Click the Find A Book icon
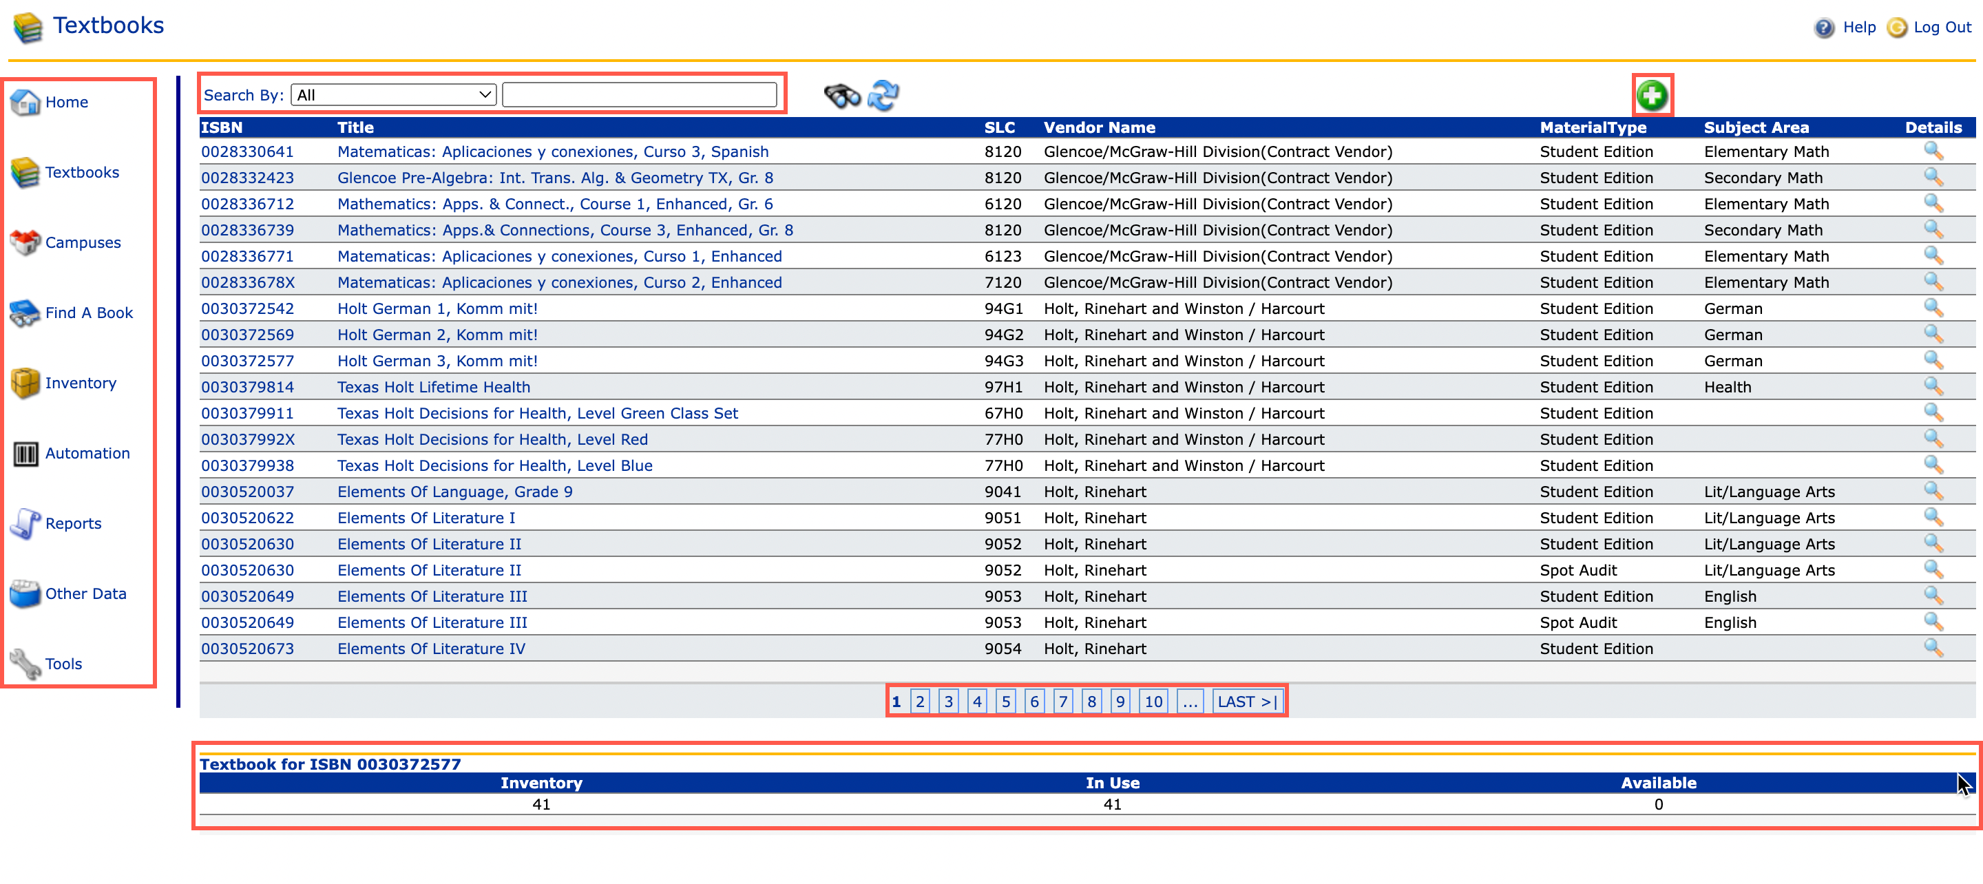 point(25,312)
